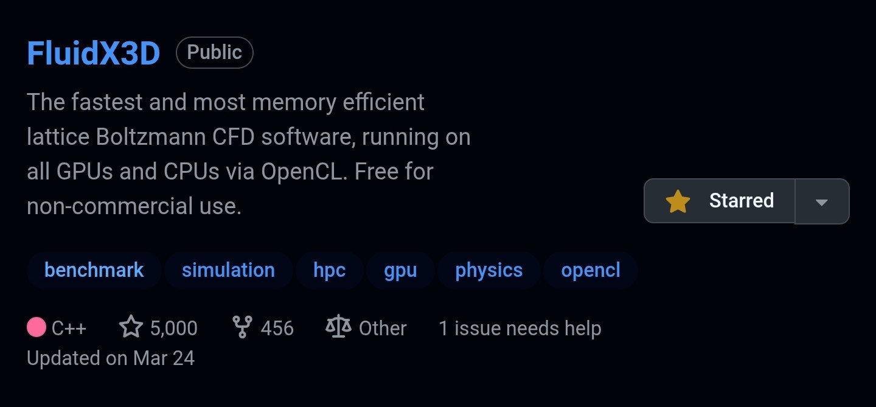The image size is (876, 407).
Task: Toggle the Starred button off
Action: tap(720, 201)
